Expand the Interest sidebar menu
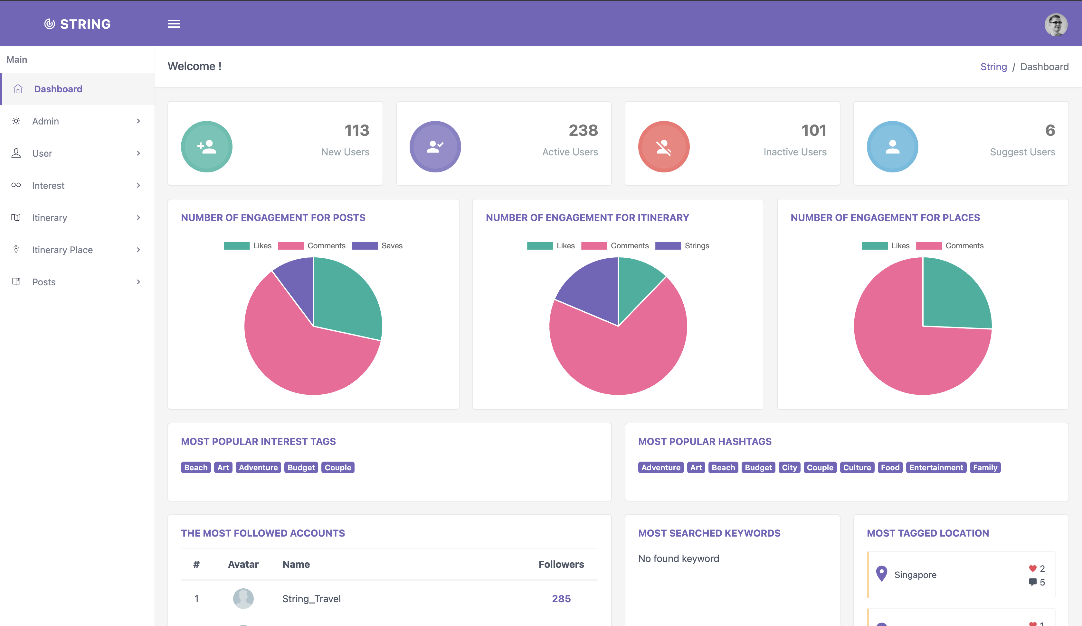The width and height of the screenshot is (1082, 626). coord(77,186)
